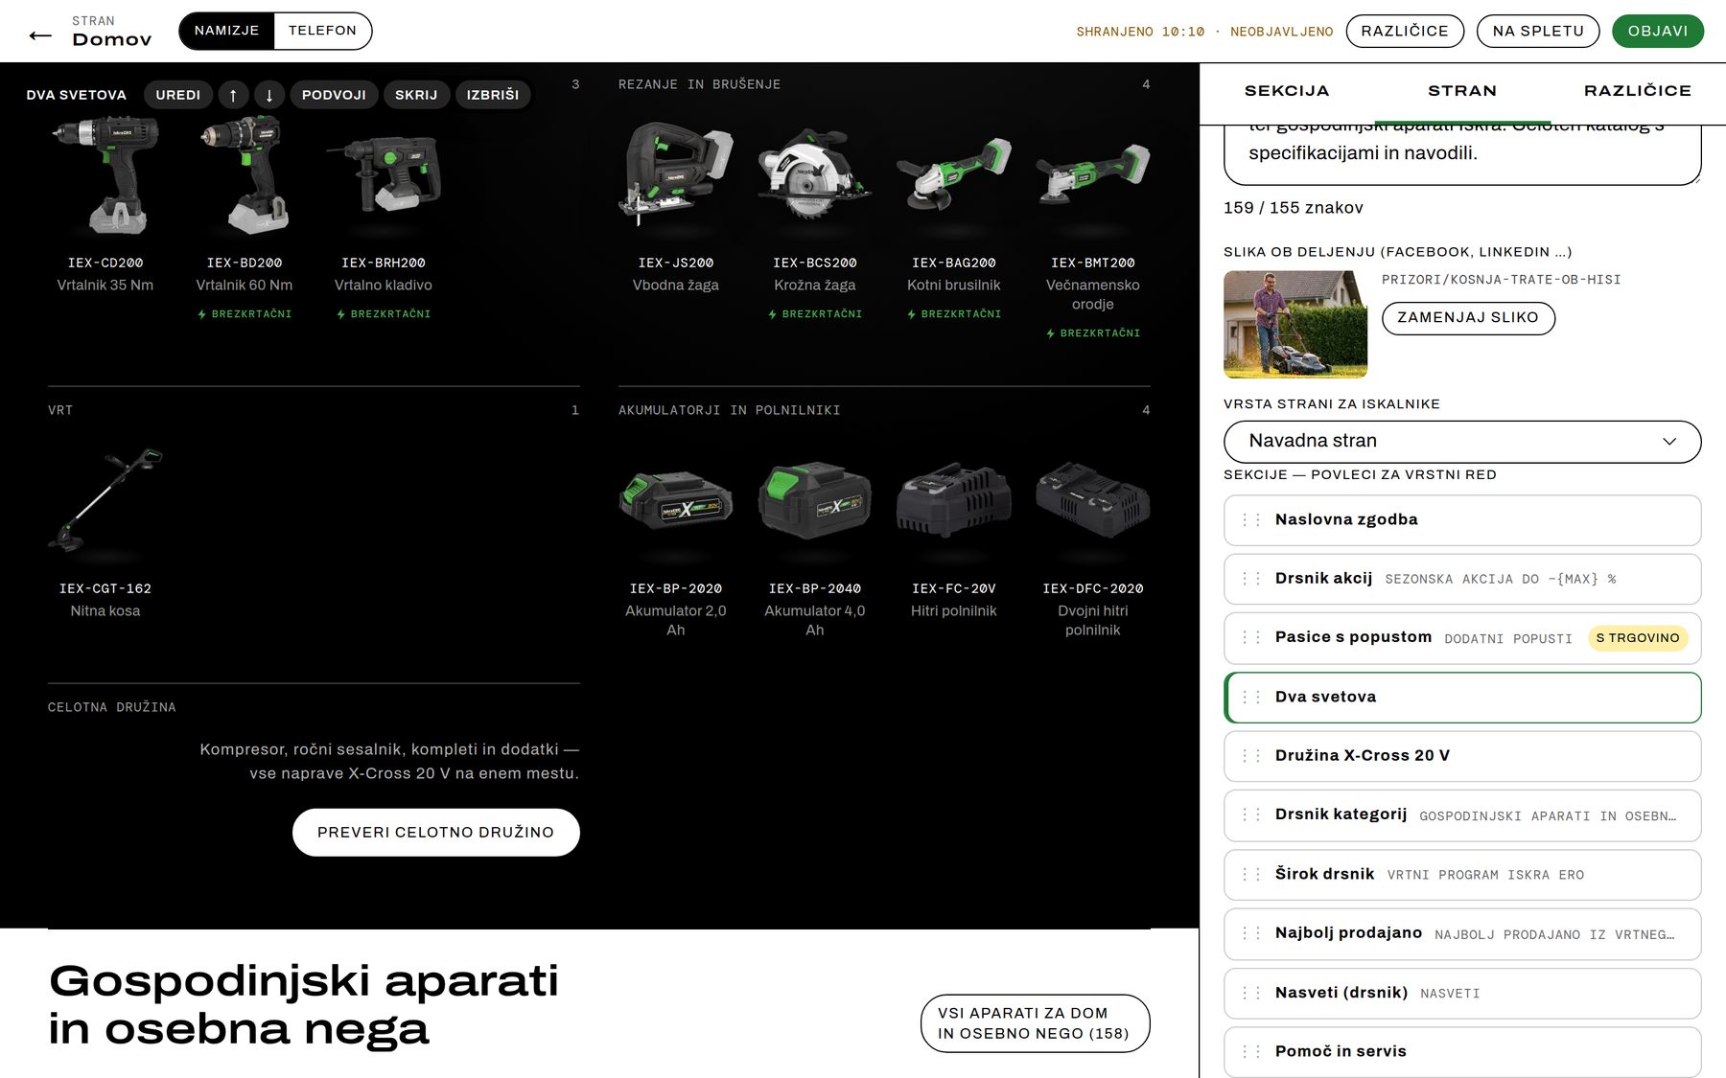Select the IEX-CGT-162 trimmer image
The width and height of the screenshot is (1726, 1078).
click(105, 500)
